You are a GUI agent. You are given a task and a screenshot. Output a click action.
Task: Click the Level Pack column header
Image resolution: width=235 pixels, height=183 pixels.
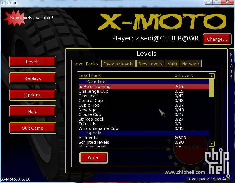[x=90, y=76]
